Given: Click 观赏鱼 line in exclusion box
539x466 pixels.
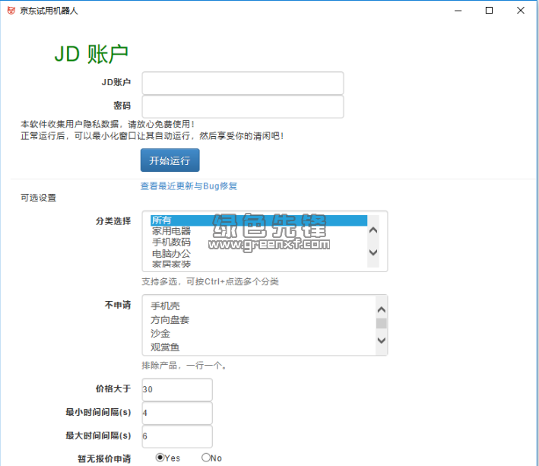Looking at the screenshot, I should coord(165,347).
